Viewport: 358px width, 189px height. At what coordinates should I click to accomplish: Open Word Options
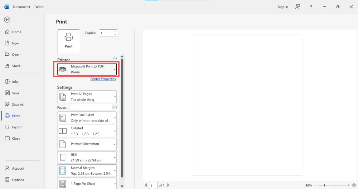15,180
